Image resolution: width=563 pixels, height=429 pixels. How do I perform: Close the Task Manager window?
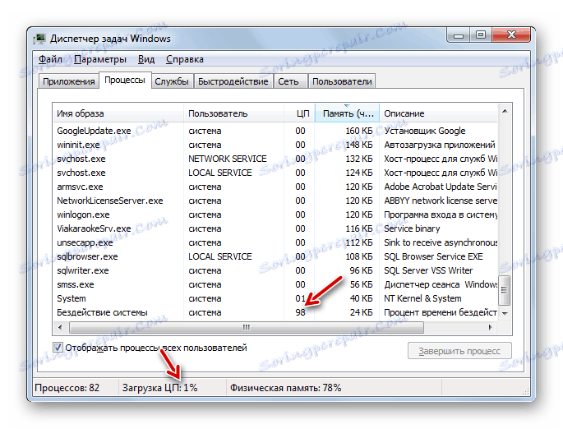coord(511,35)
